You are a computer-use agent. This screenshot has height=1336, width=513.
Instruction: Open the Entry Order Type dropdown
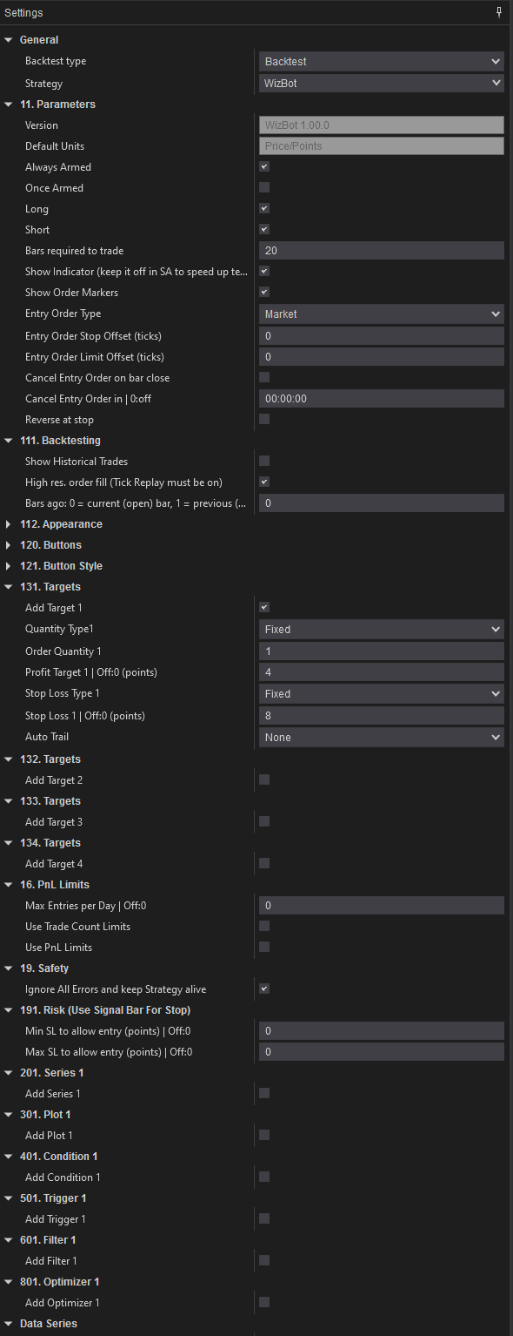point(382,314)
